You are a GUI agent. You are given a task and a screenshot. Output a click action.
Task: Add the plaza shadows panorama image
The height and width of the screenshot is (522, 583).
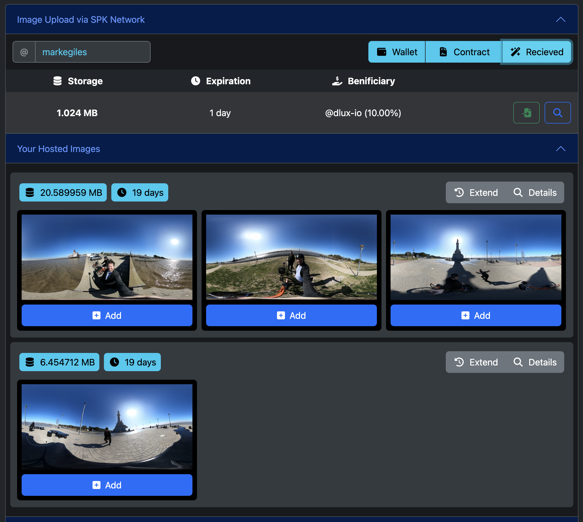(476, 315)
